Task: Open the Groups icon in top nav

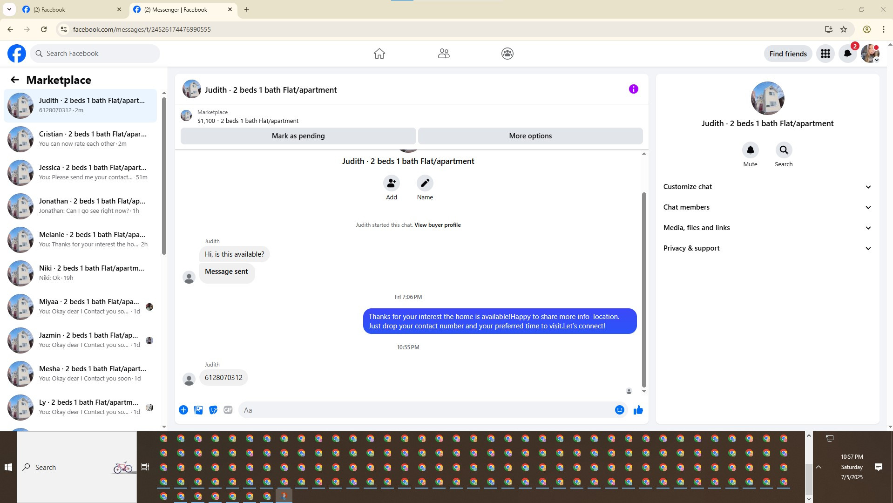Action: 507,54
